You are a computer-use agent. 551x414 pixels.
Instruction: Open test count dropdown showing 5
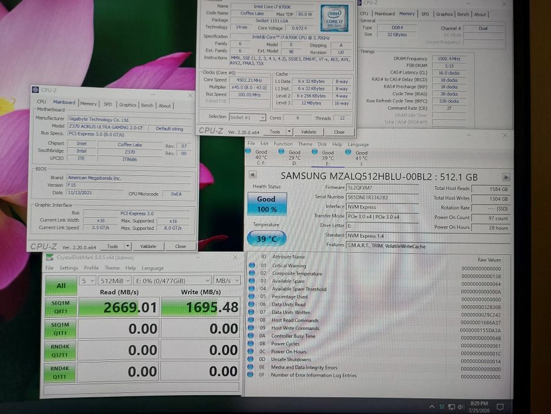pos(88,280)
